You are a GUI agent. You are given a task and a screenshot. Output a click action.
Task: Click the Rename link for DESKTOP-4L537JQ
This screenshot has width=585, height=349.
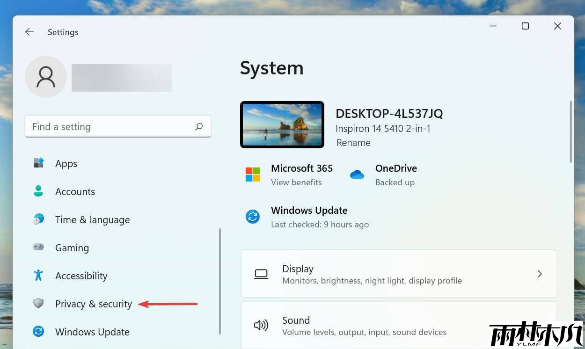click(353, 143)
